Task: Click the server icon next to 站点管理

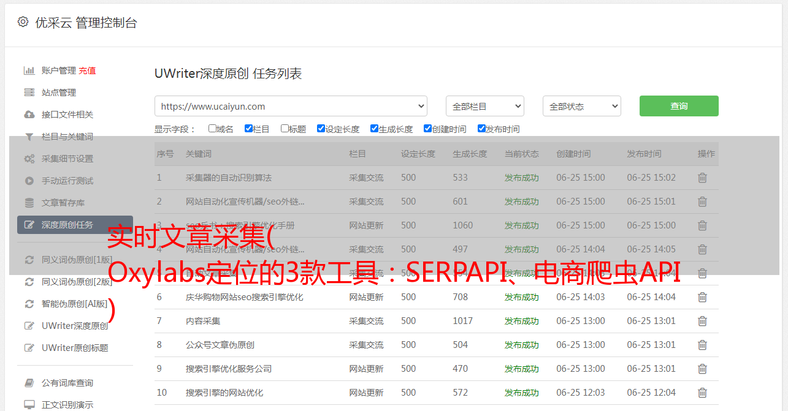Action: click(x=29, y=92)
